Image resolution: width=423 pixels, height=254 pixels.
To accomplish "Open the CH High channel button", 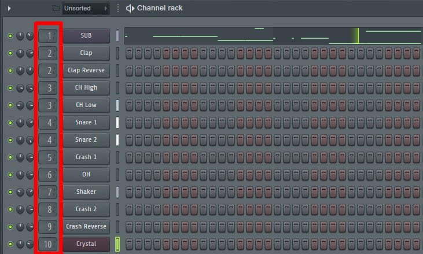I will point(86,87).
